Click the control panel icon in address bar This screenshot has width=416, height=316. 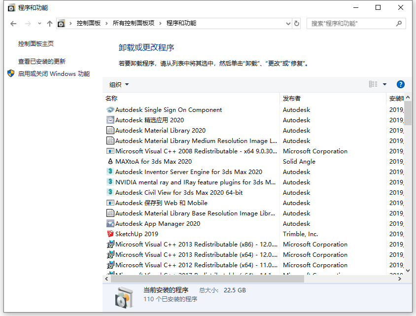[x=61, y=24]
